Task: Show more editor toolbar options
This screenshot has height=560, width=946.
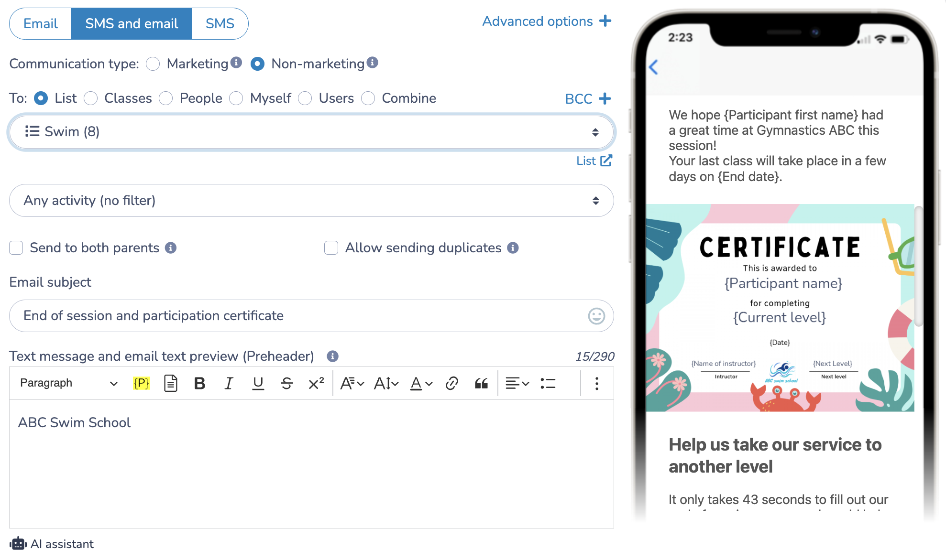Action: (x=597, y=383)
